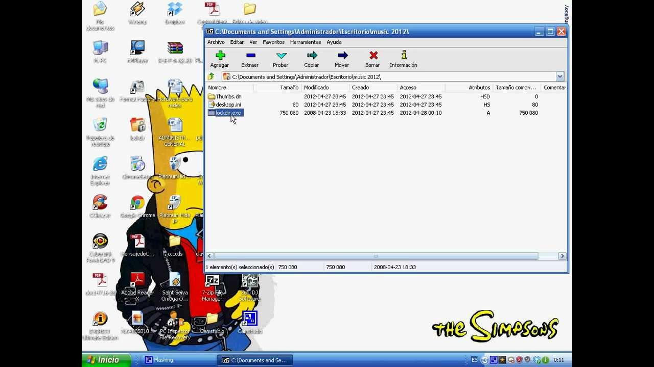The height and width of the screenshot is (367, 654).
Task: Sort by the Modificado column header
Action: (325, 88)
